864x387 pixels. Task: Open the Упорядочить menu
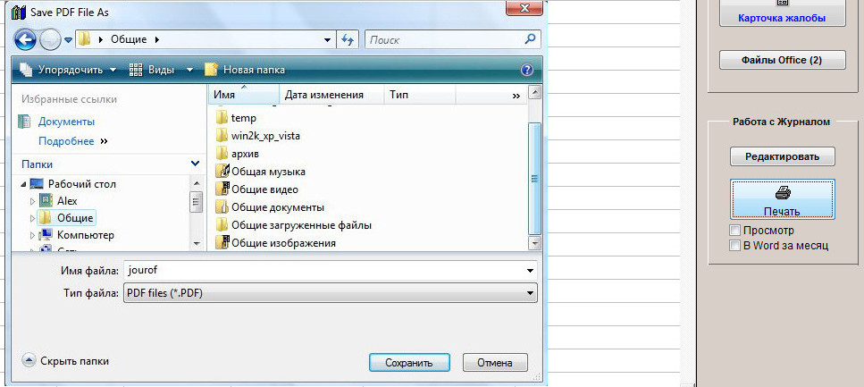pos(68,70)
